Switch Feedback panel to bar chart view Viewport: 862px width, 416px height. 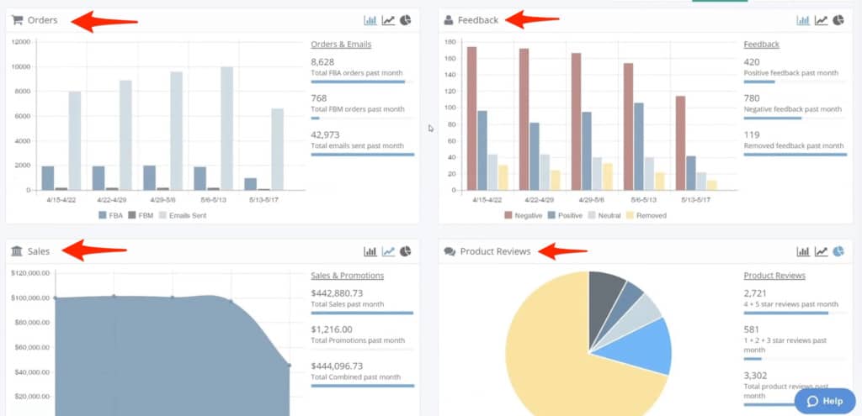803,20
